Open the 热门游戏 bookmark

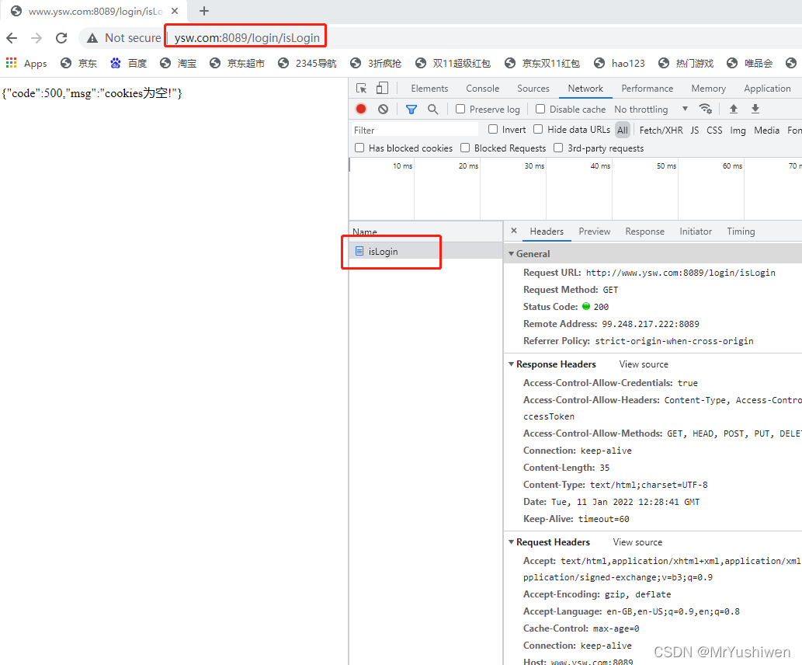(686, 64)
